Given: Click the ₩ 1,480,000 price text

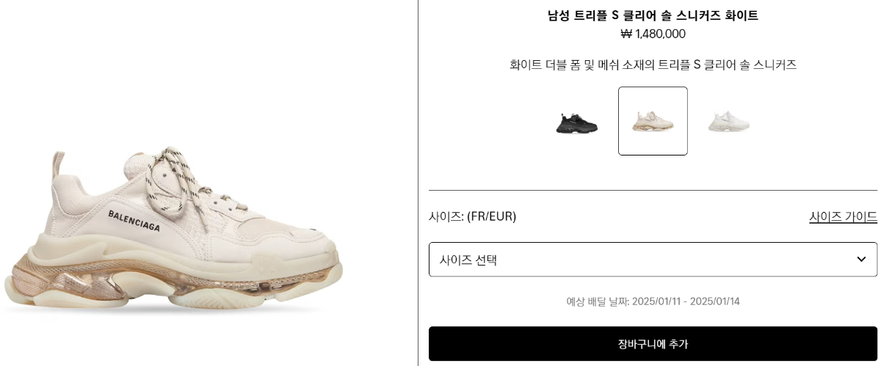Looking at the screenshot, I should 653,34.
